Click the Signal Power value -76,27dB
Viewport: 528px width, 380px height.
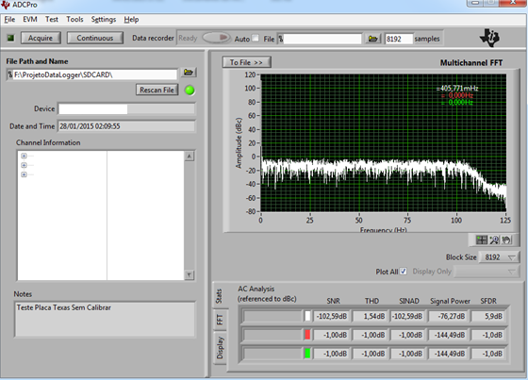[x=448, y=316]
